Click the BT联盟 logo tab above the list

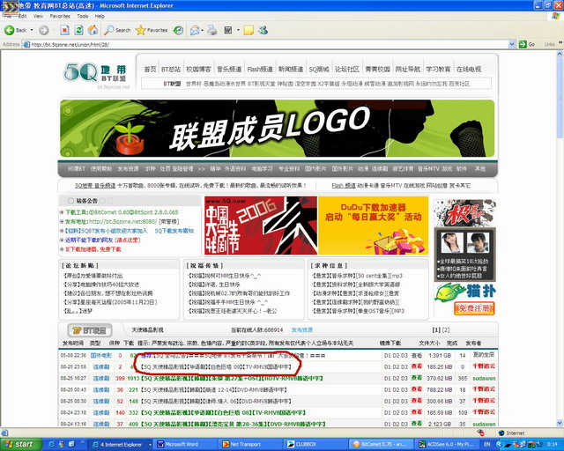pyautogui.click(x=89, y=330)
